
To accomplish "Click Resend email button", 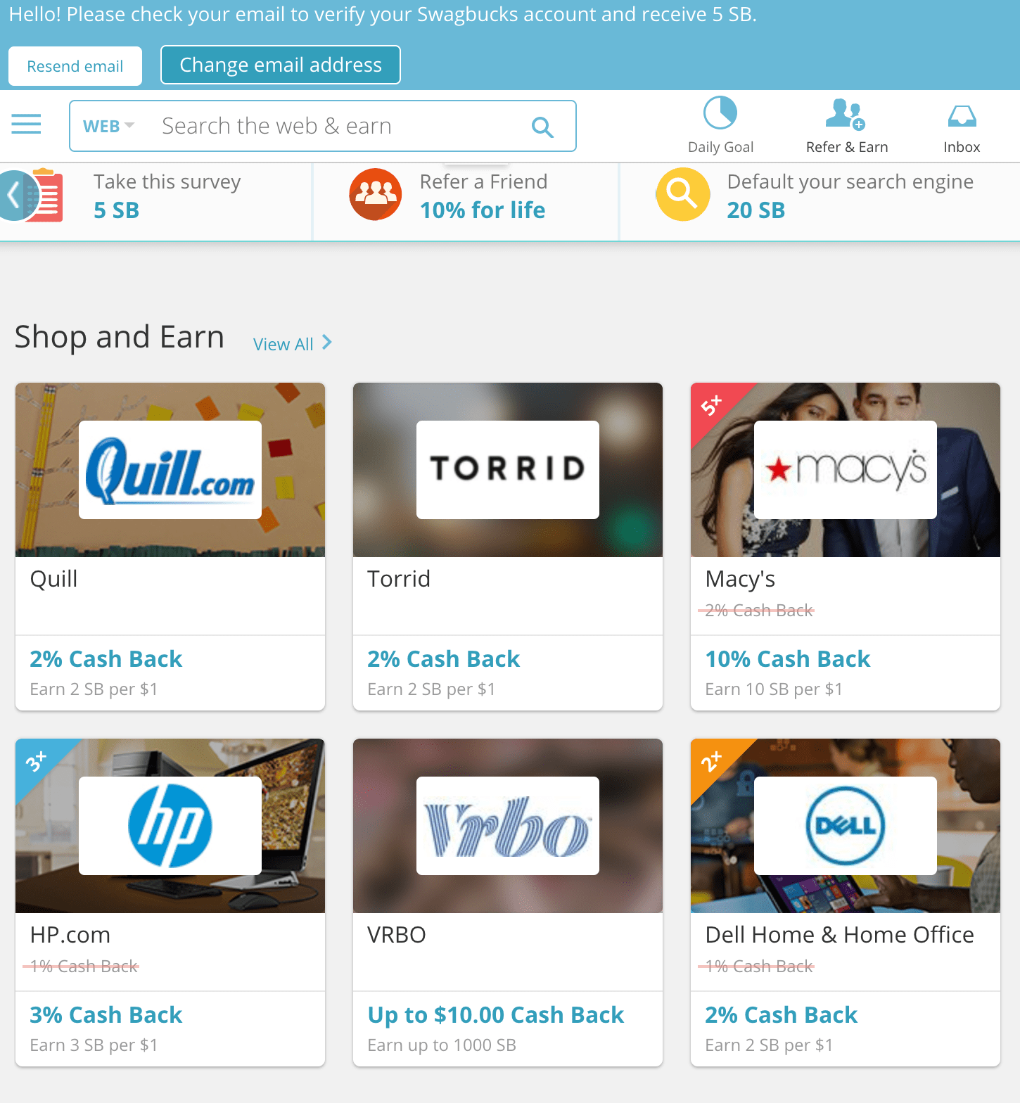I will (x=75, y=66).
